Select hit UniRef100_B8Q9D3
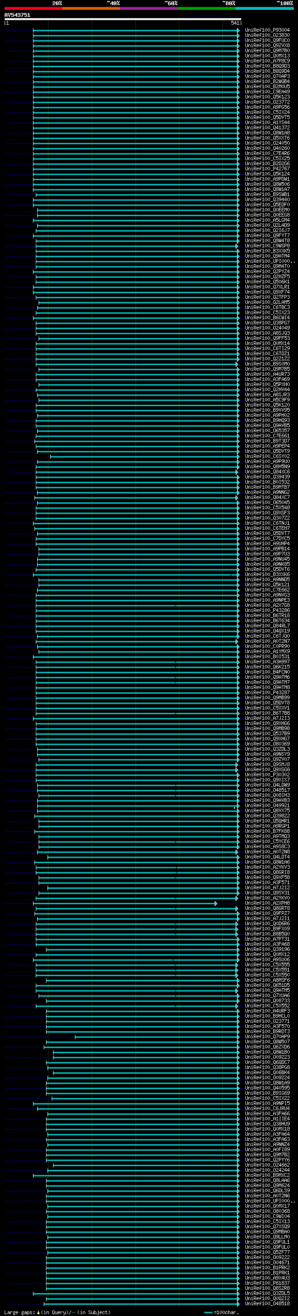 coord(267,66)
